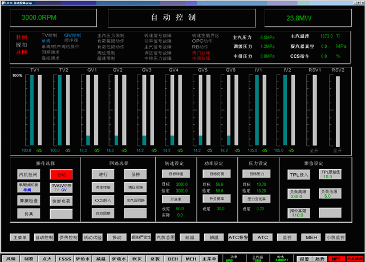Select 功率控制 loop button
Image resolution: width=365 pixels, height=262 pixels.
coord(103,187)
